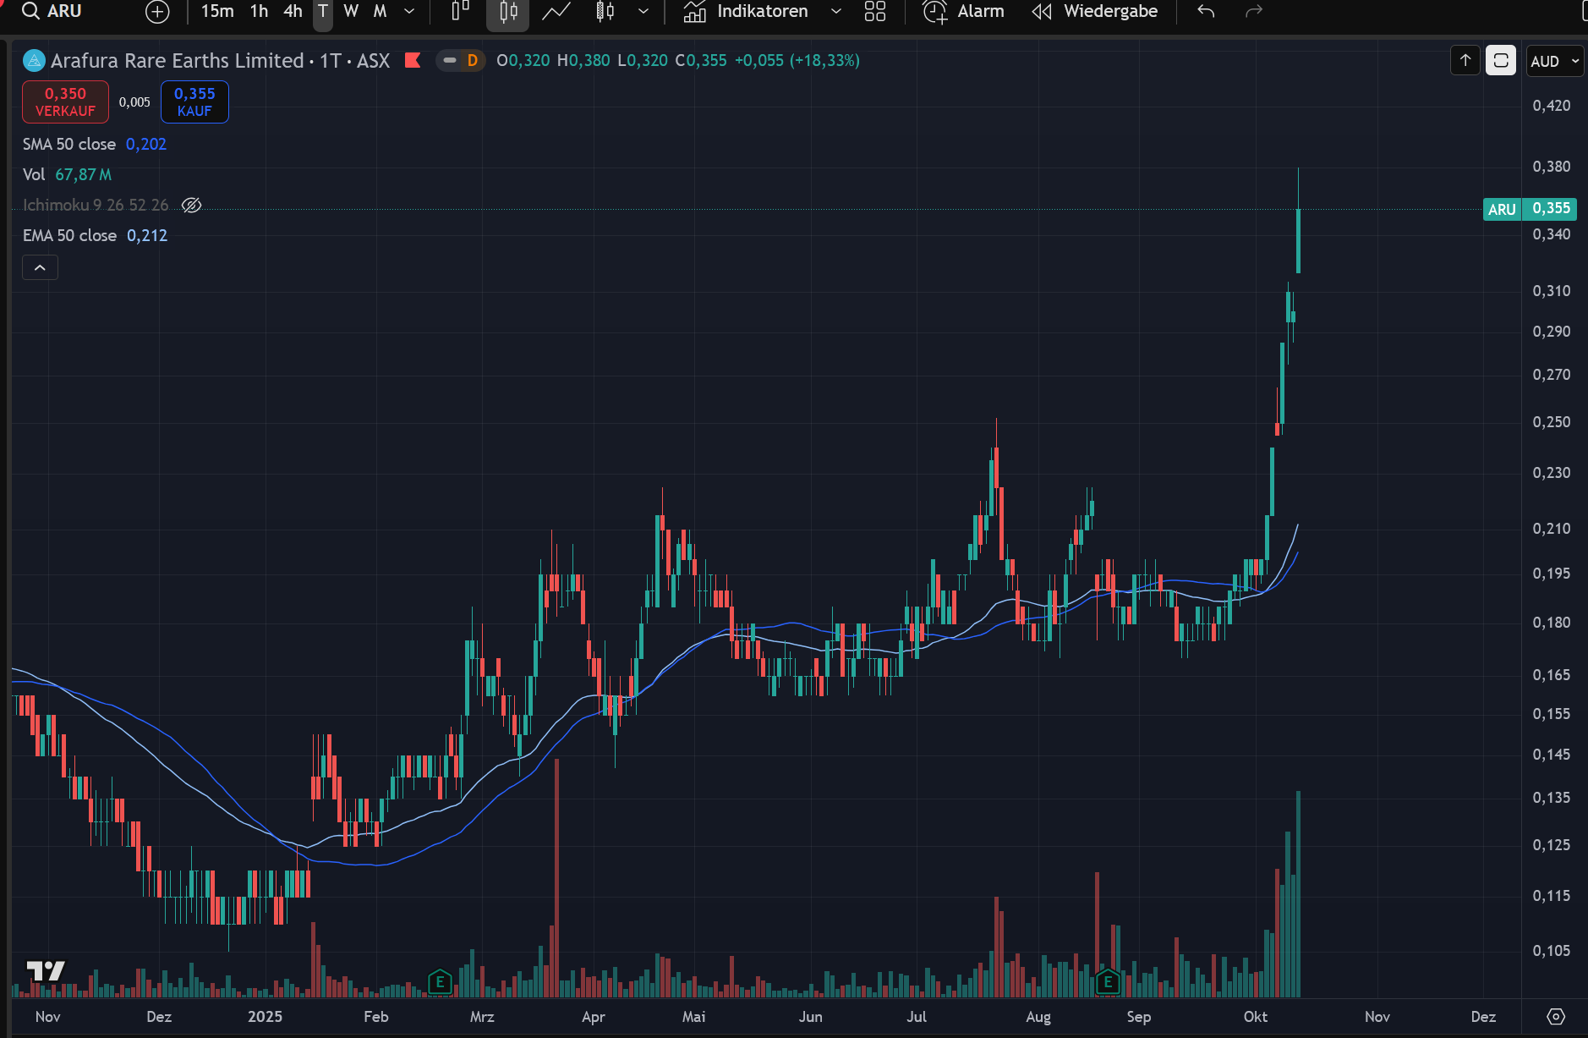Expand the timeframe interval dropdown
The height and width of the screenshot is (1038, 1588).
pos(409,11)
